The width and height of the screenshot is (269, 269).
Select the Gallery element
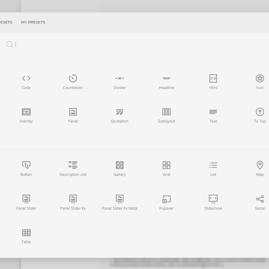point(120,169)
